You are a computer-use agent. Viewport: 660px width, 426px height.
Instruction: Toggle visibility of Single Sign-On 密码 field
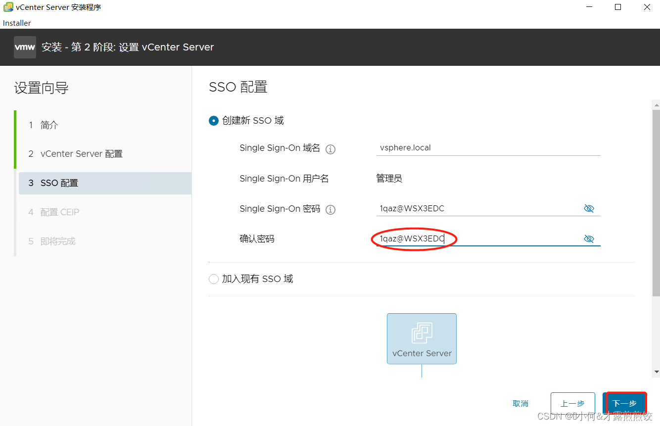589,208
